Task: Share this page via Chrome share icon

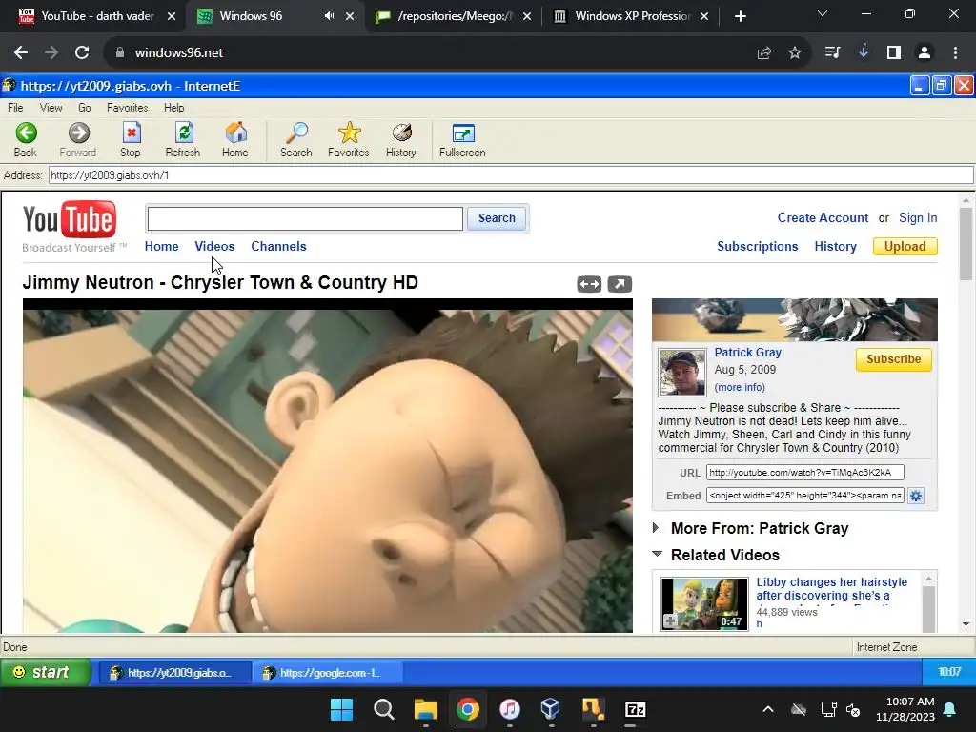Action: click(764, 53)
